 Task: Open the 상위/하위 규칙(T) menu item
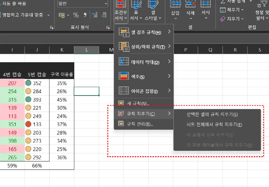coord(144,47)
